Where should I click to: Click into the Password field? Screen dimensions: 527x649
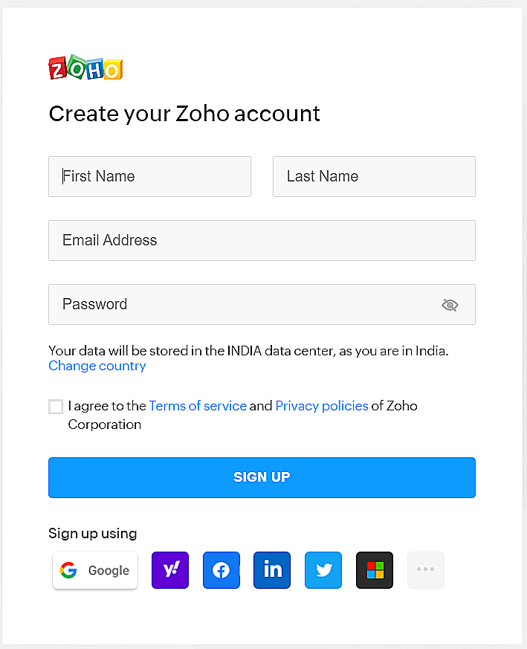[238, 304]
